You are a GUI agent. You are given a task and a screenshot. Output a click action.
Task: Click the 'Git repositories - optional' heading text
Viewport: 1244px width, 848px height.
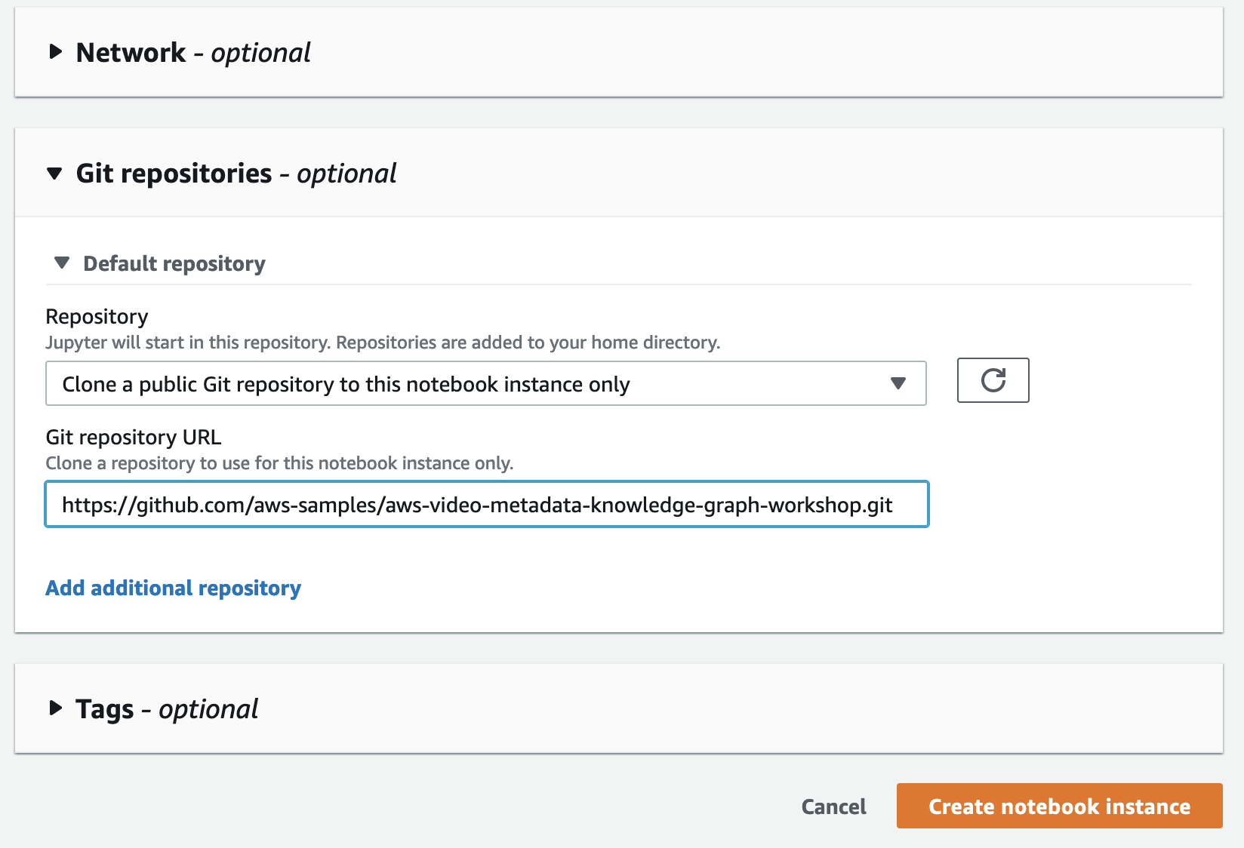point(236,174)
